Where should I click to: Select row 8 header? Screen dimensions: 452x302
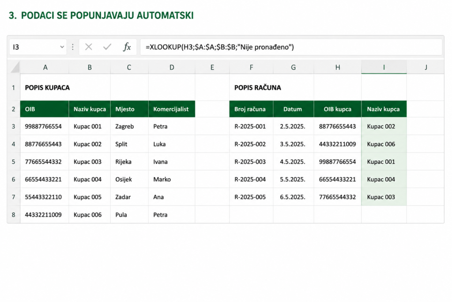[x=14, y=214]
